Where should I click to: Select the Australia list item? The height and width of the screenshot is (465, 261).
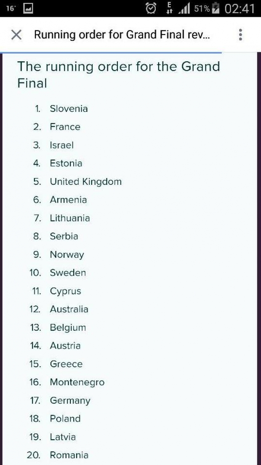pyautogui.click(x=69, y=309)
